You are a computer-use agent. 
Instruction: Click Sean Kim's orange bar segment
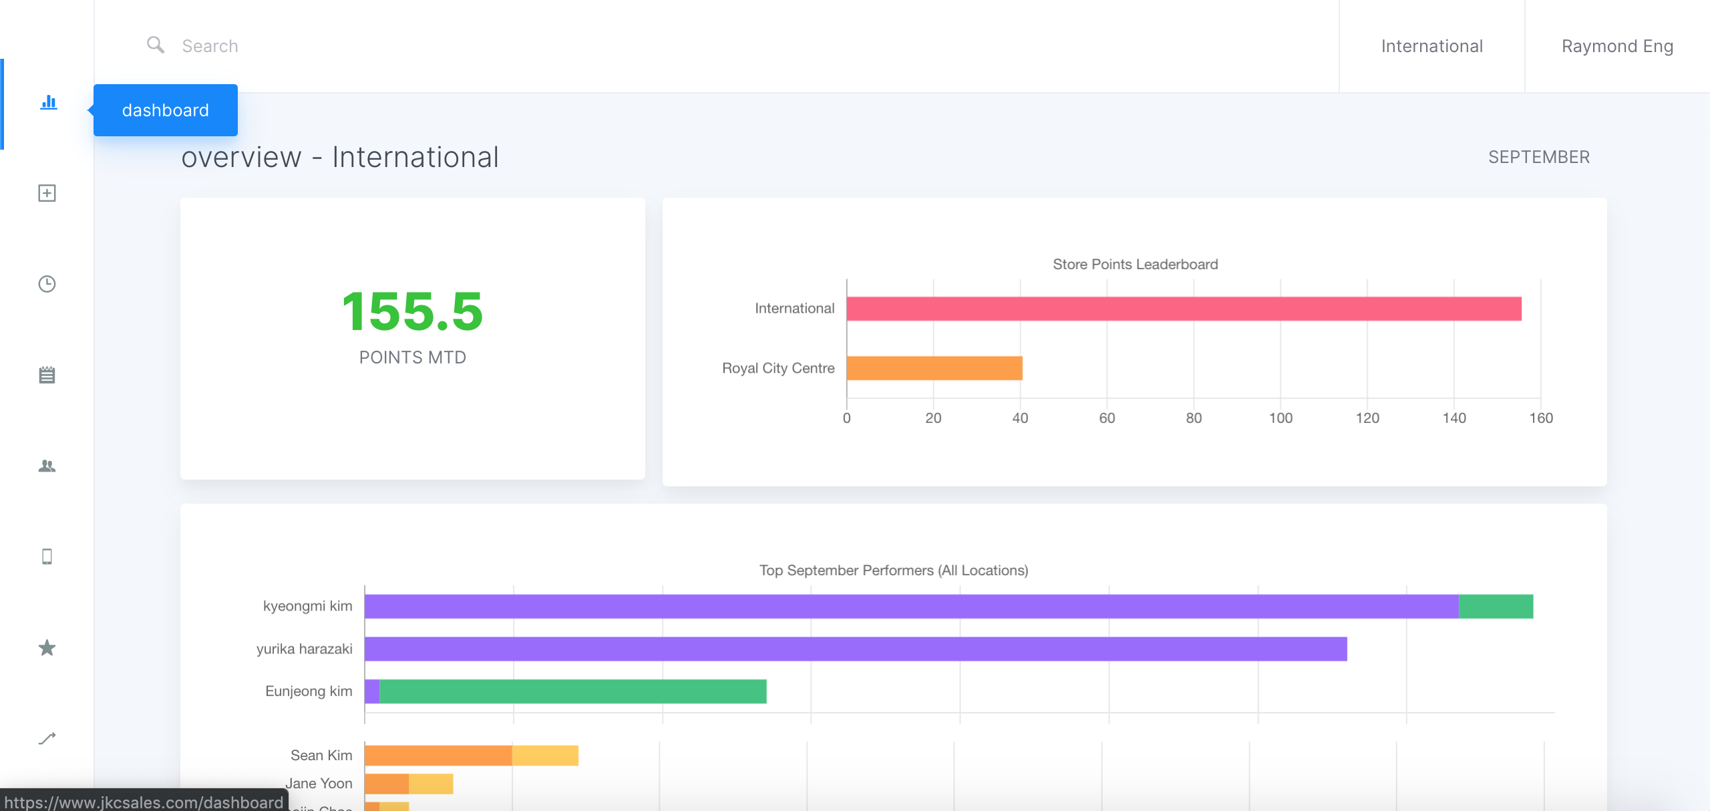pos(438,756)
